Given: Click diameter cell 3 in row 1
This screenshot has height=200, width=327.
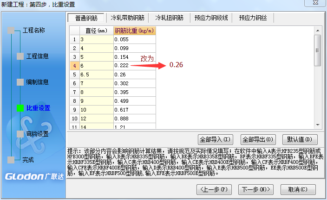Looking at the screenshot, I should [97, 39].
